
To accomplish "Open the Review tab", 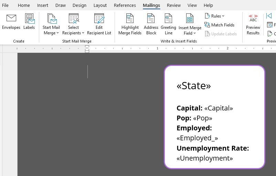I will (174, 5).
